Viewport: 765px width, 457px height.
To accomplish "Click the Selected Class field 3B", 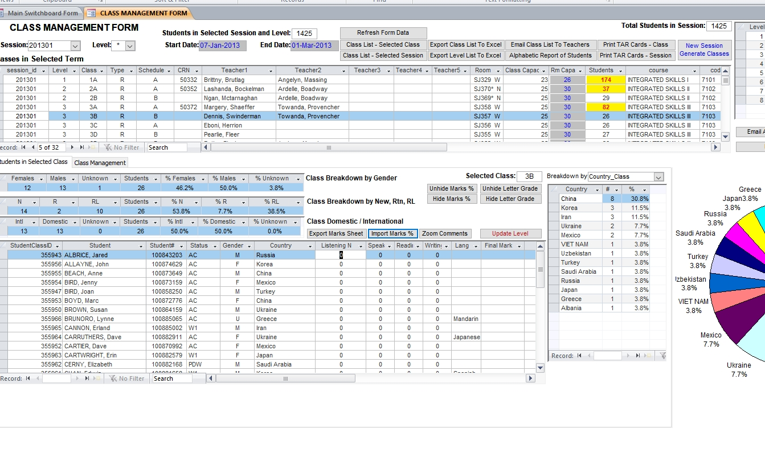I will 529,176.
